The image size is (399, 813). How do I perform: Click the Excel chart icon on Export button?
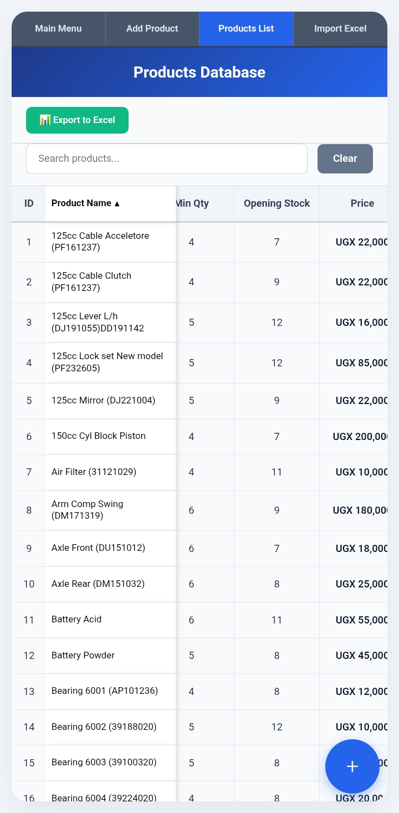click(x=45, y=120)
